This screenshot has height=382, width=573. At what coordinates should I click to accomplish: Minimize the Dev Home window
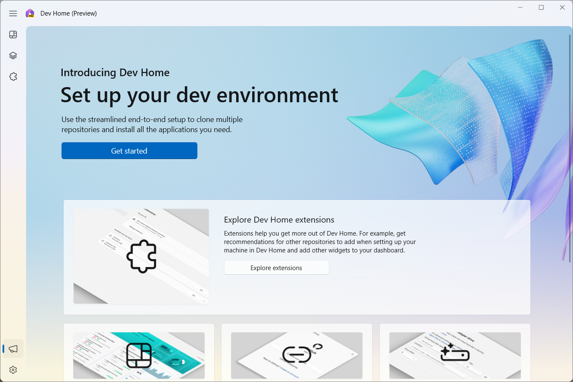(520, 7)
